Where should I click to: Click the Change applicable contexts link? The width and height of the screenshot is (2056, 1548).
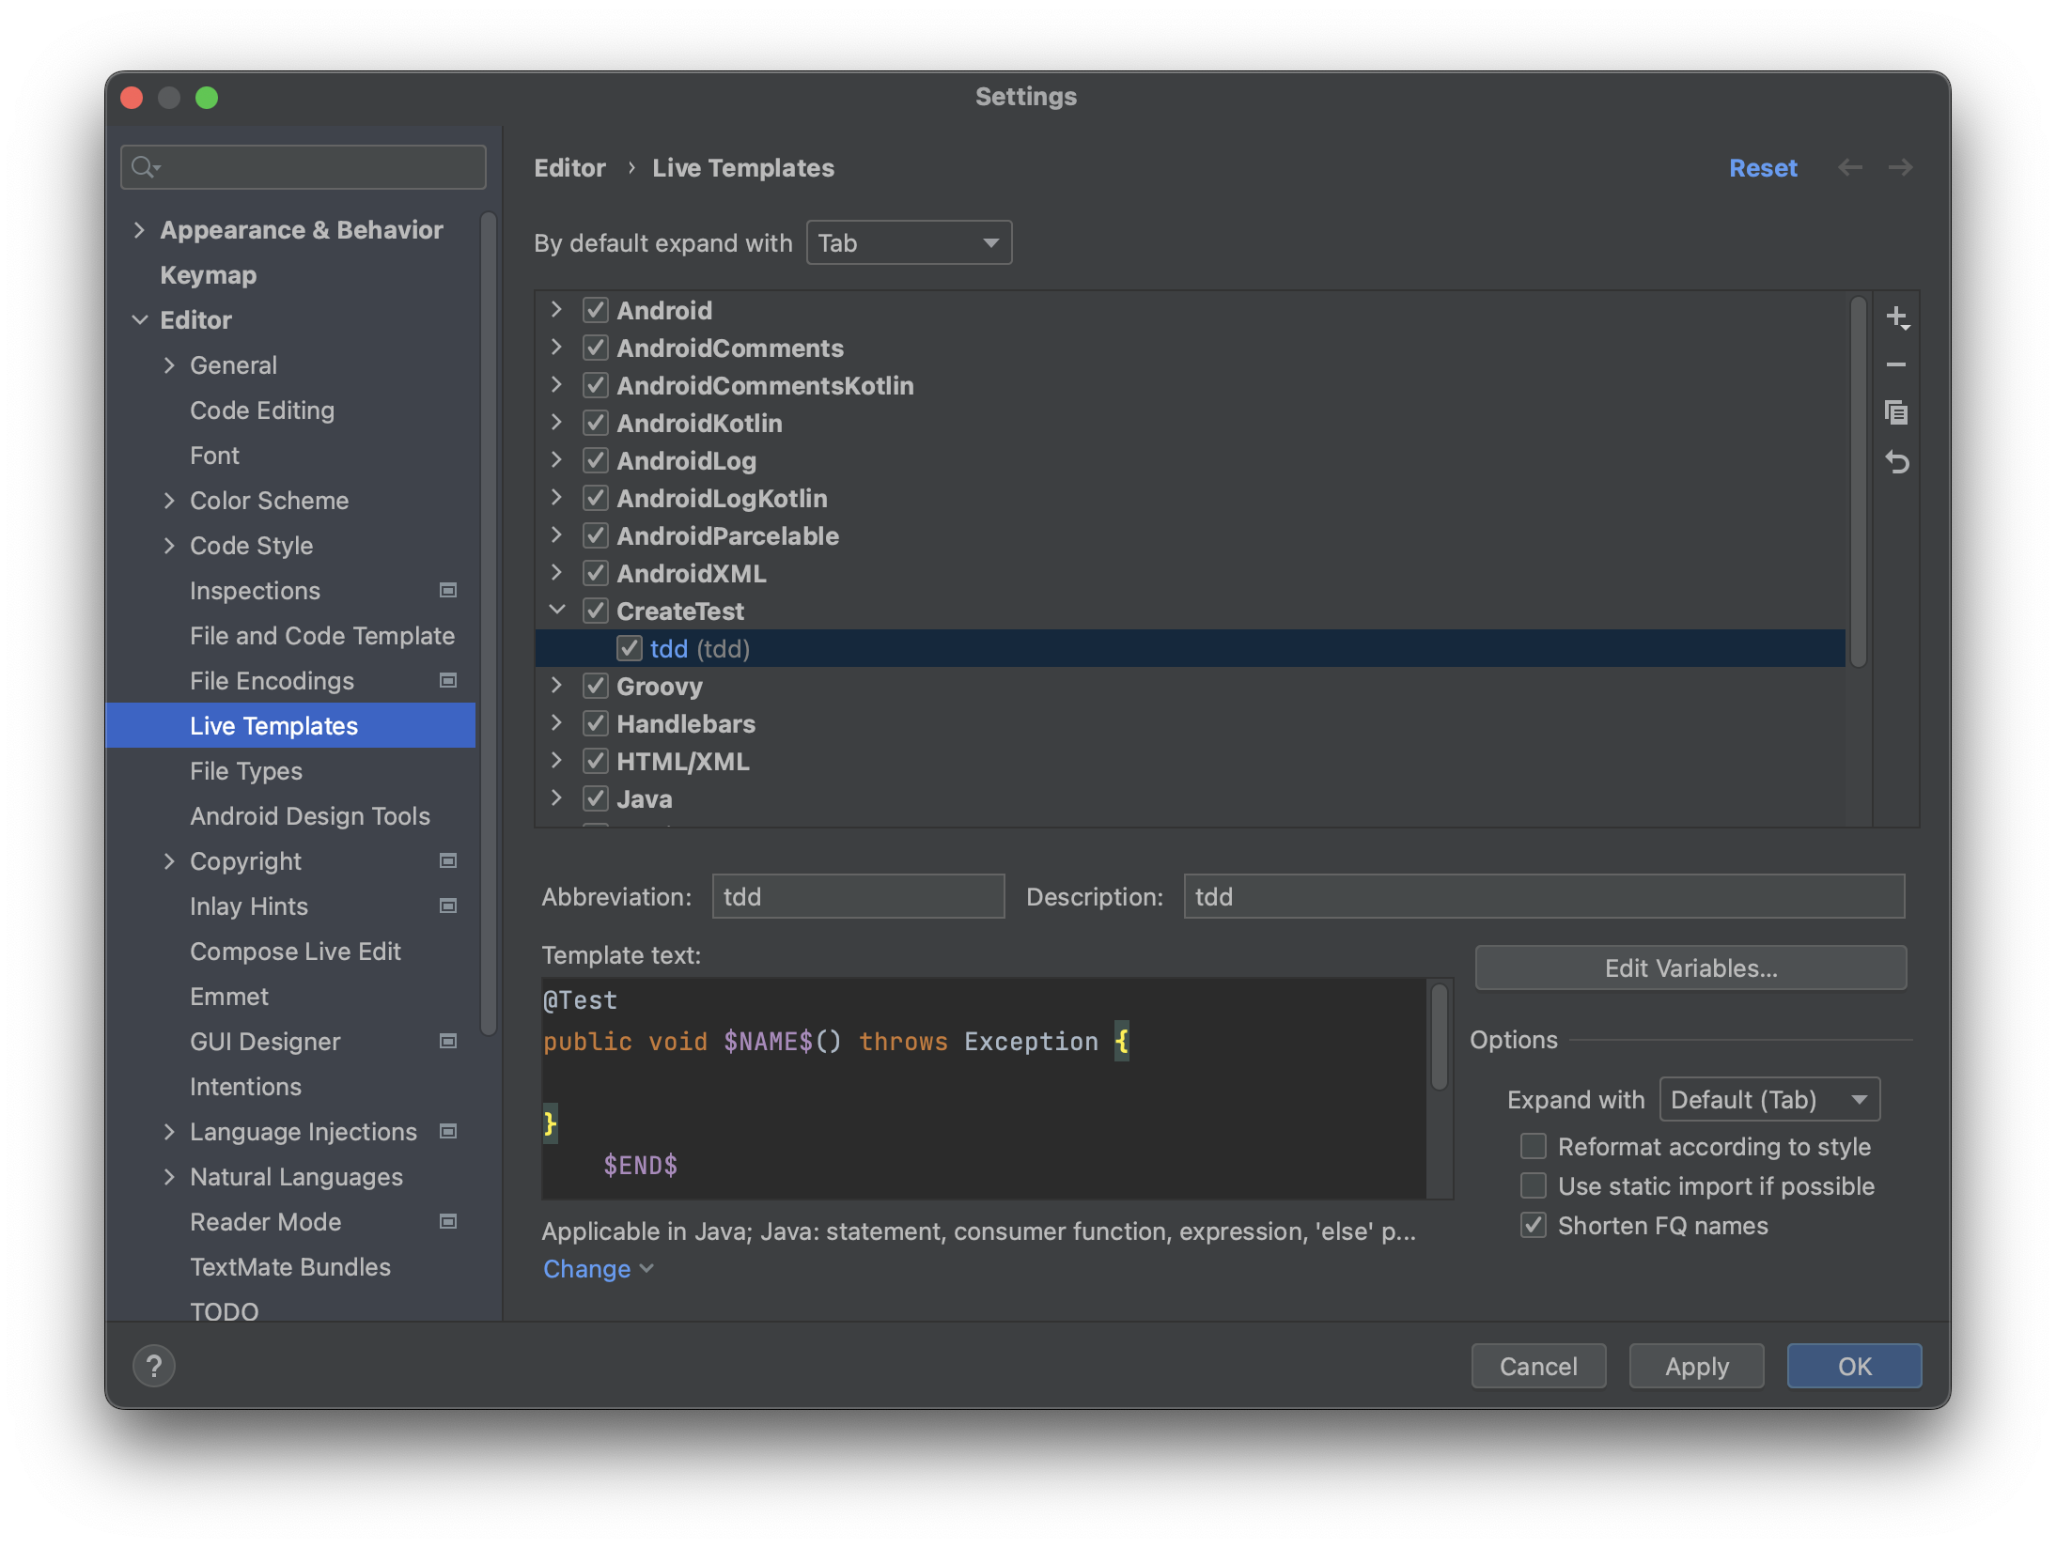598,1269
